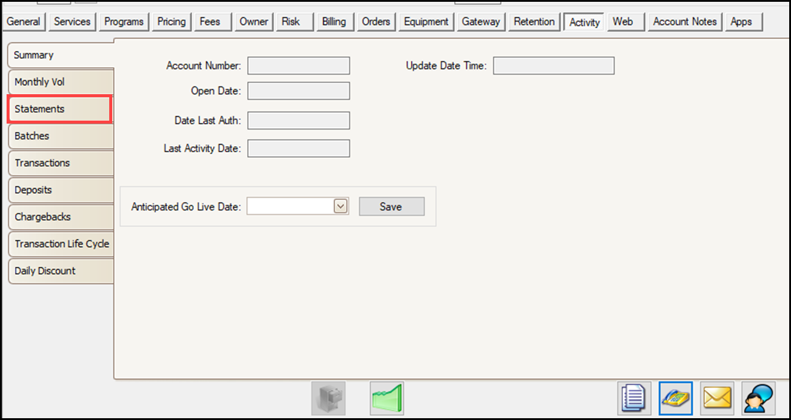The width and height of the screenshot is (791, 420).
Task: Switch to the Monthly Vol tab
Action: coord(60,82)
